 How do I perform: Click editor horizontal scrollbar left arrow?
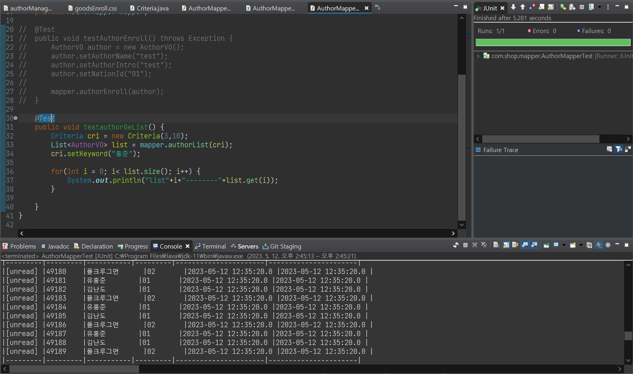pyautogui.click(x=22, y=233)
